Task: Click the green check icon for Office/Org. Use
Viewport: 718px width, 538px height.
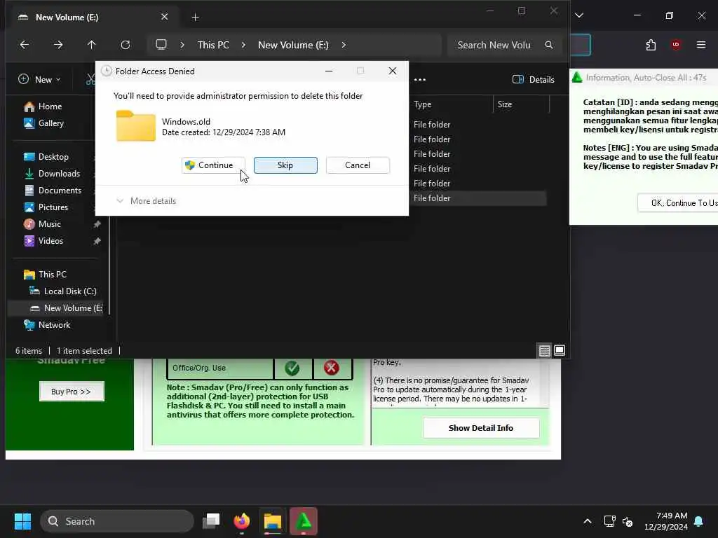Action: pos(292,368)
